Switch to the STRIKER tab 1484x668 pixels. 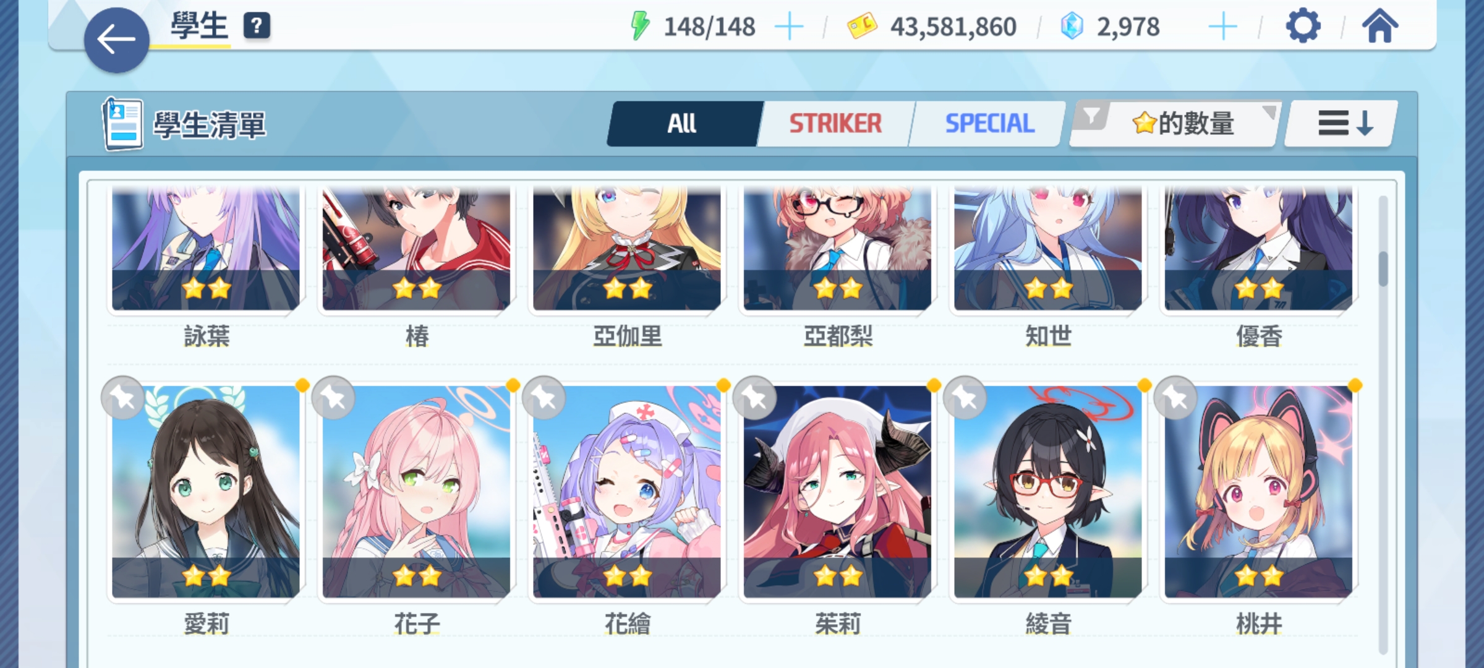point(835,124)
